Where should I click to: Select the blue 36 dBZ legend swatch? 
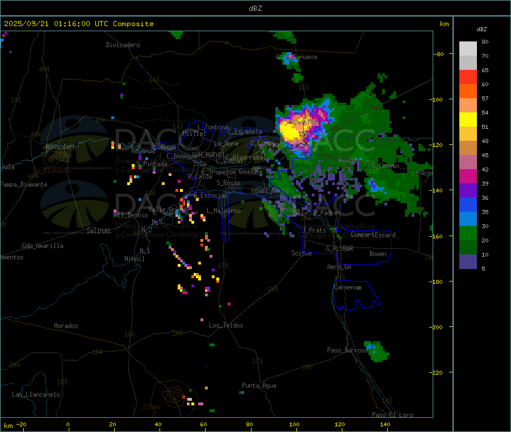468,204
